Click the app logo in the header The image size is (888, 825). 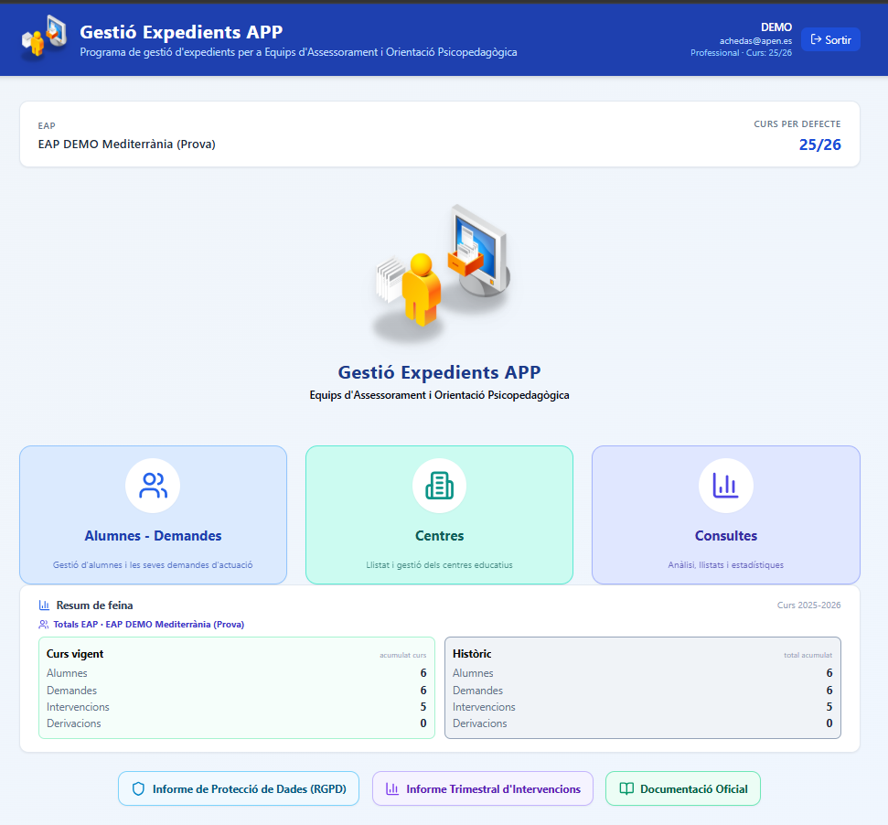point(44,37)
